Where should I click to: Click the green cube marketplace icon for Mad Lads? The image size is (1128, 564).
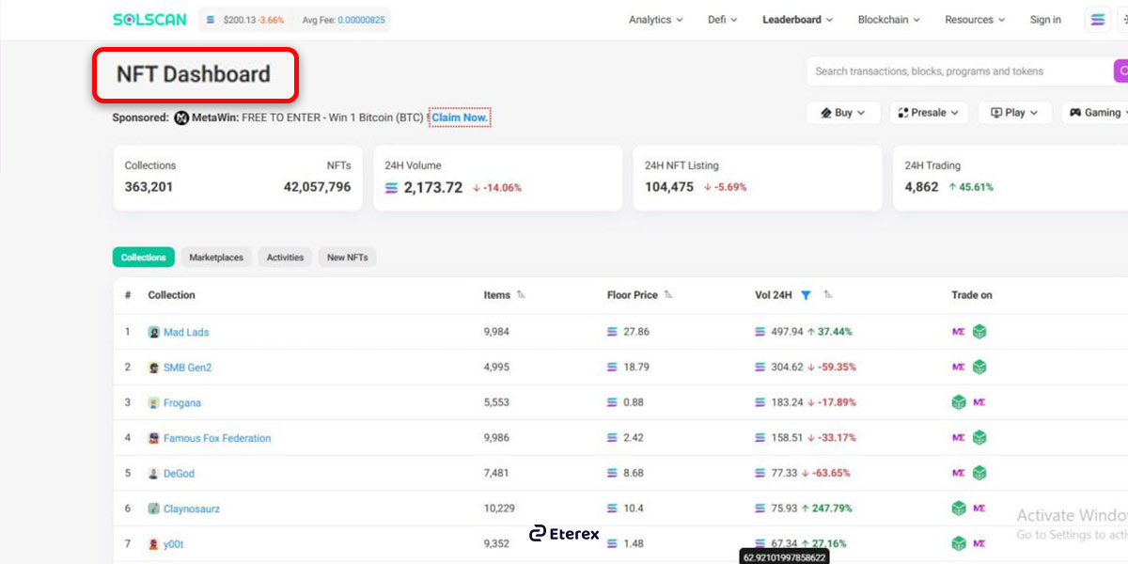pyautogui.click(x=979, y=332)
